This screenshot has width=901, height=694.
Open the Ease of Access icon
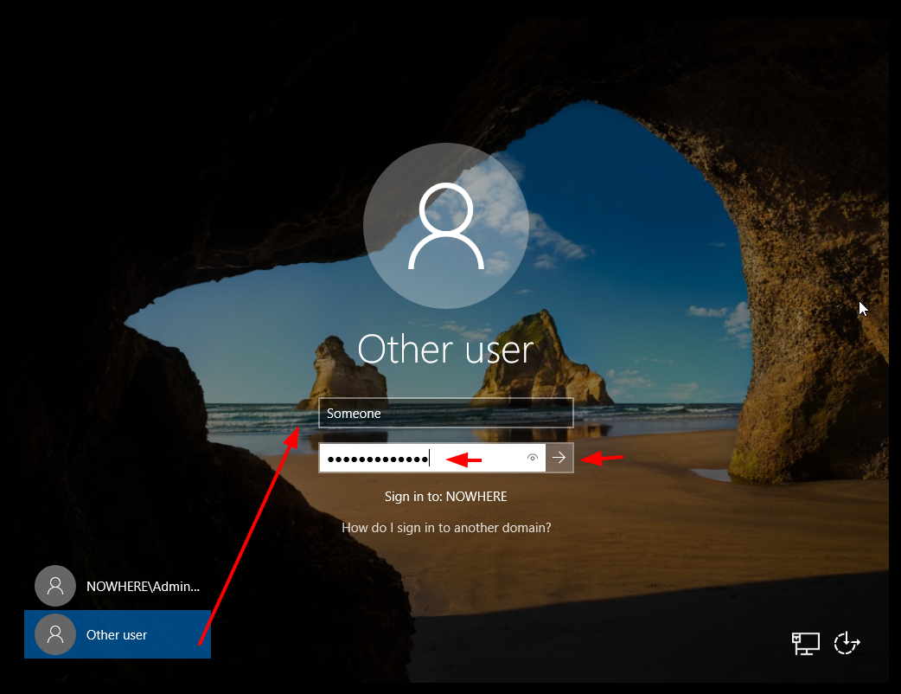847,643
